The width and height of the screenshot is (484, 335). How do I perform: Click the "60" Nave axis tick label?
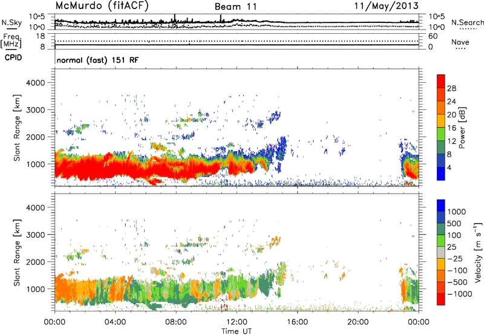click(433, 36)
